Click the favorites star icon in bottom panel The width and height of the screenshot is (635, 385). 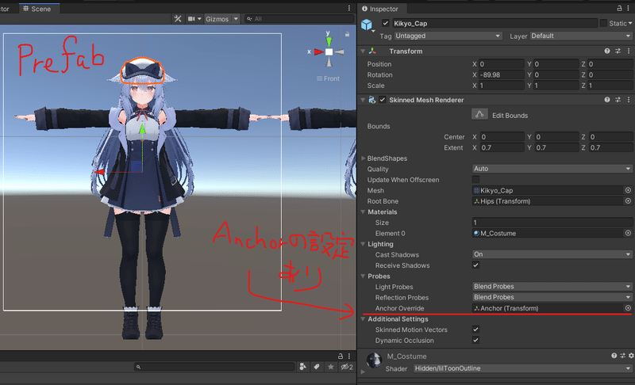point(331,367)
